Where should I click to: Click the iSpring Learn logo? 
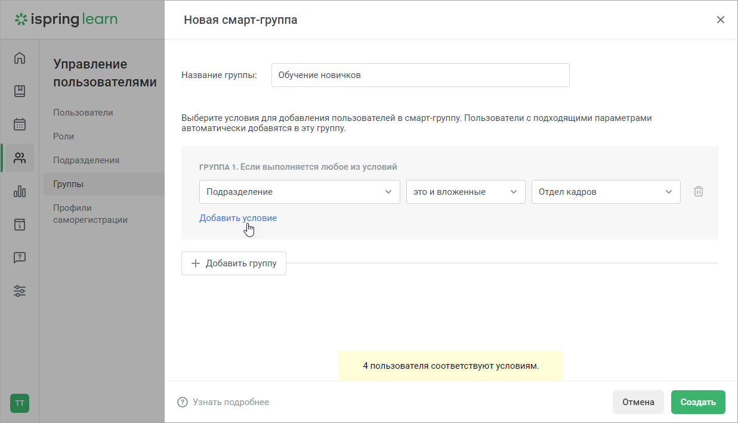click(66, 20)
